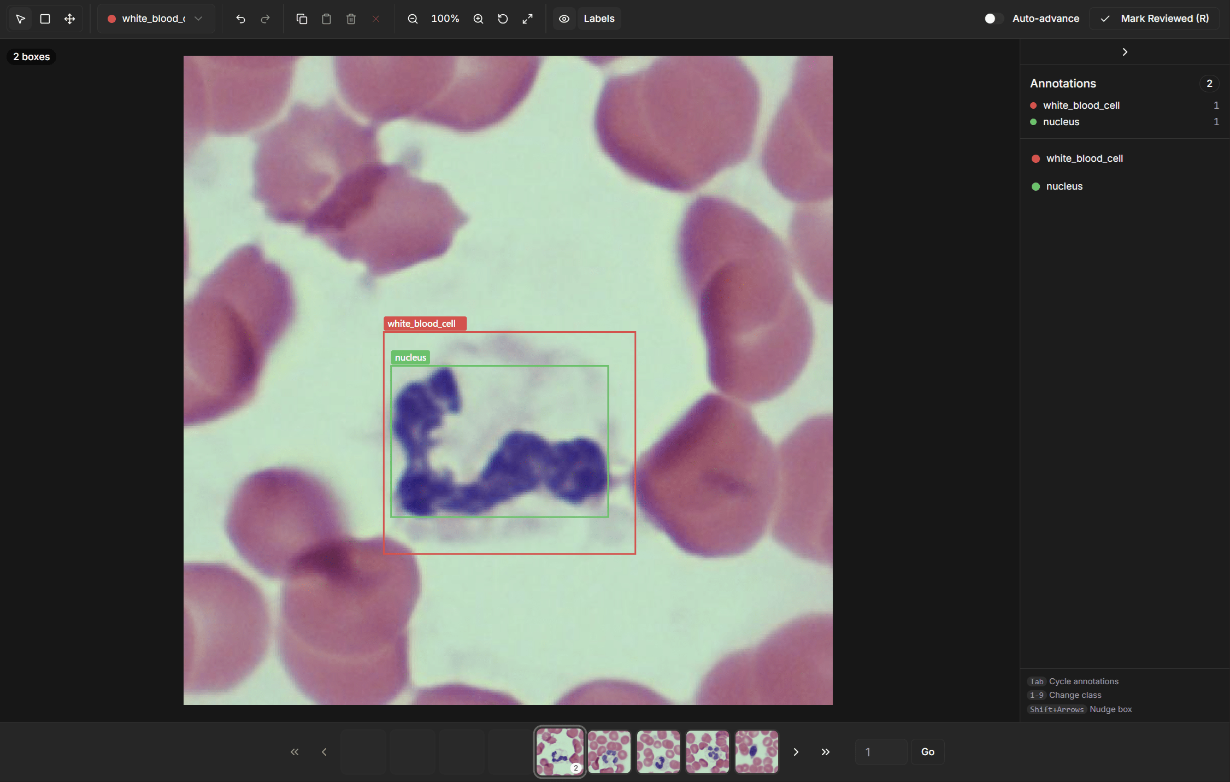Viewport: 1230px width, 782px height.
Task: Click the trash delete icon
Action: 351,19
